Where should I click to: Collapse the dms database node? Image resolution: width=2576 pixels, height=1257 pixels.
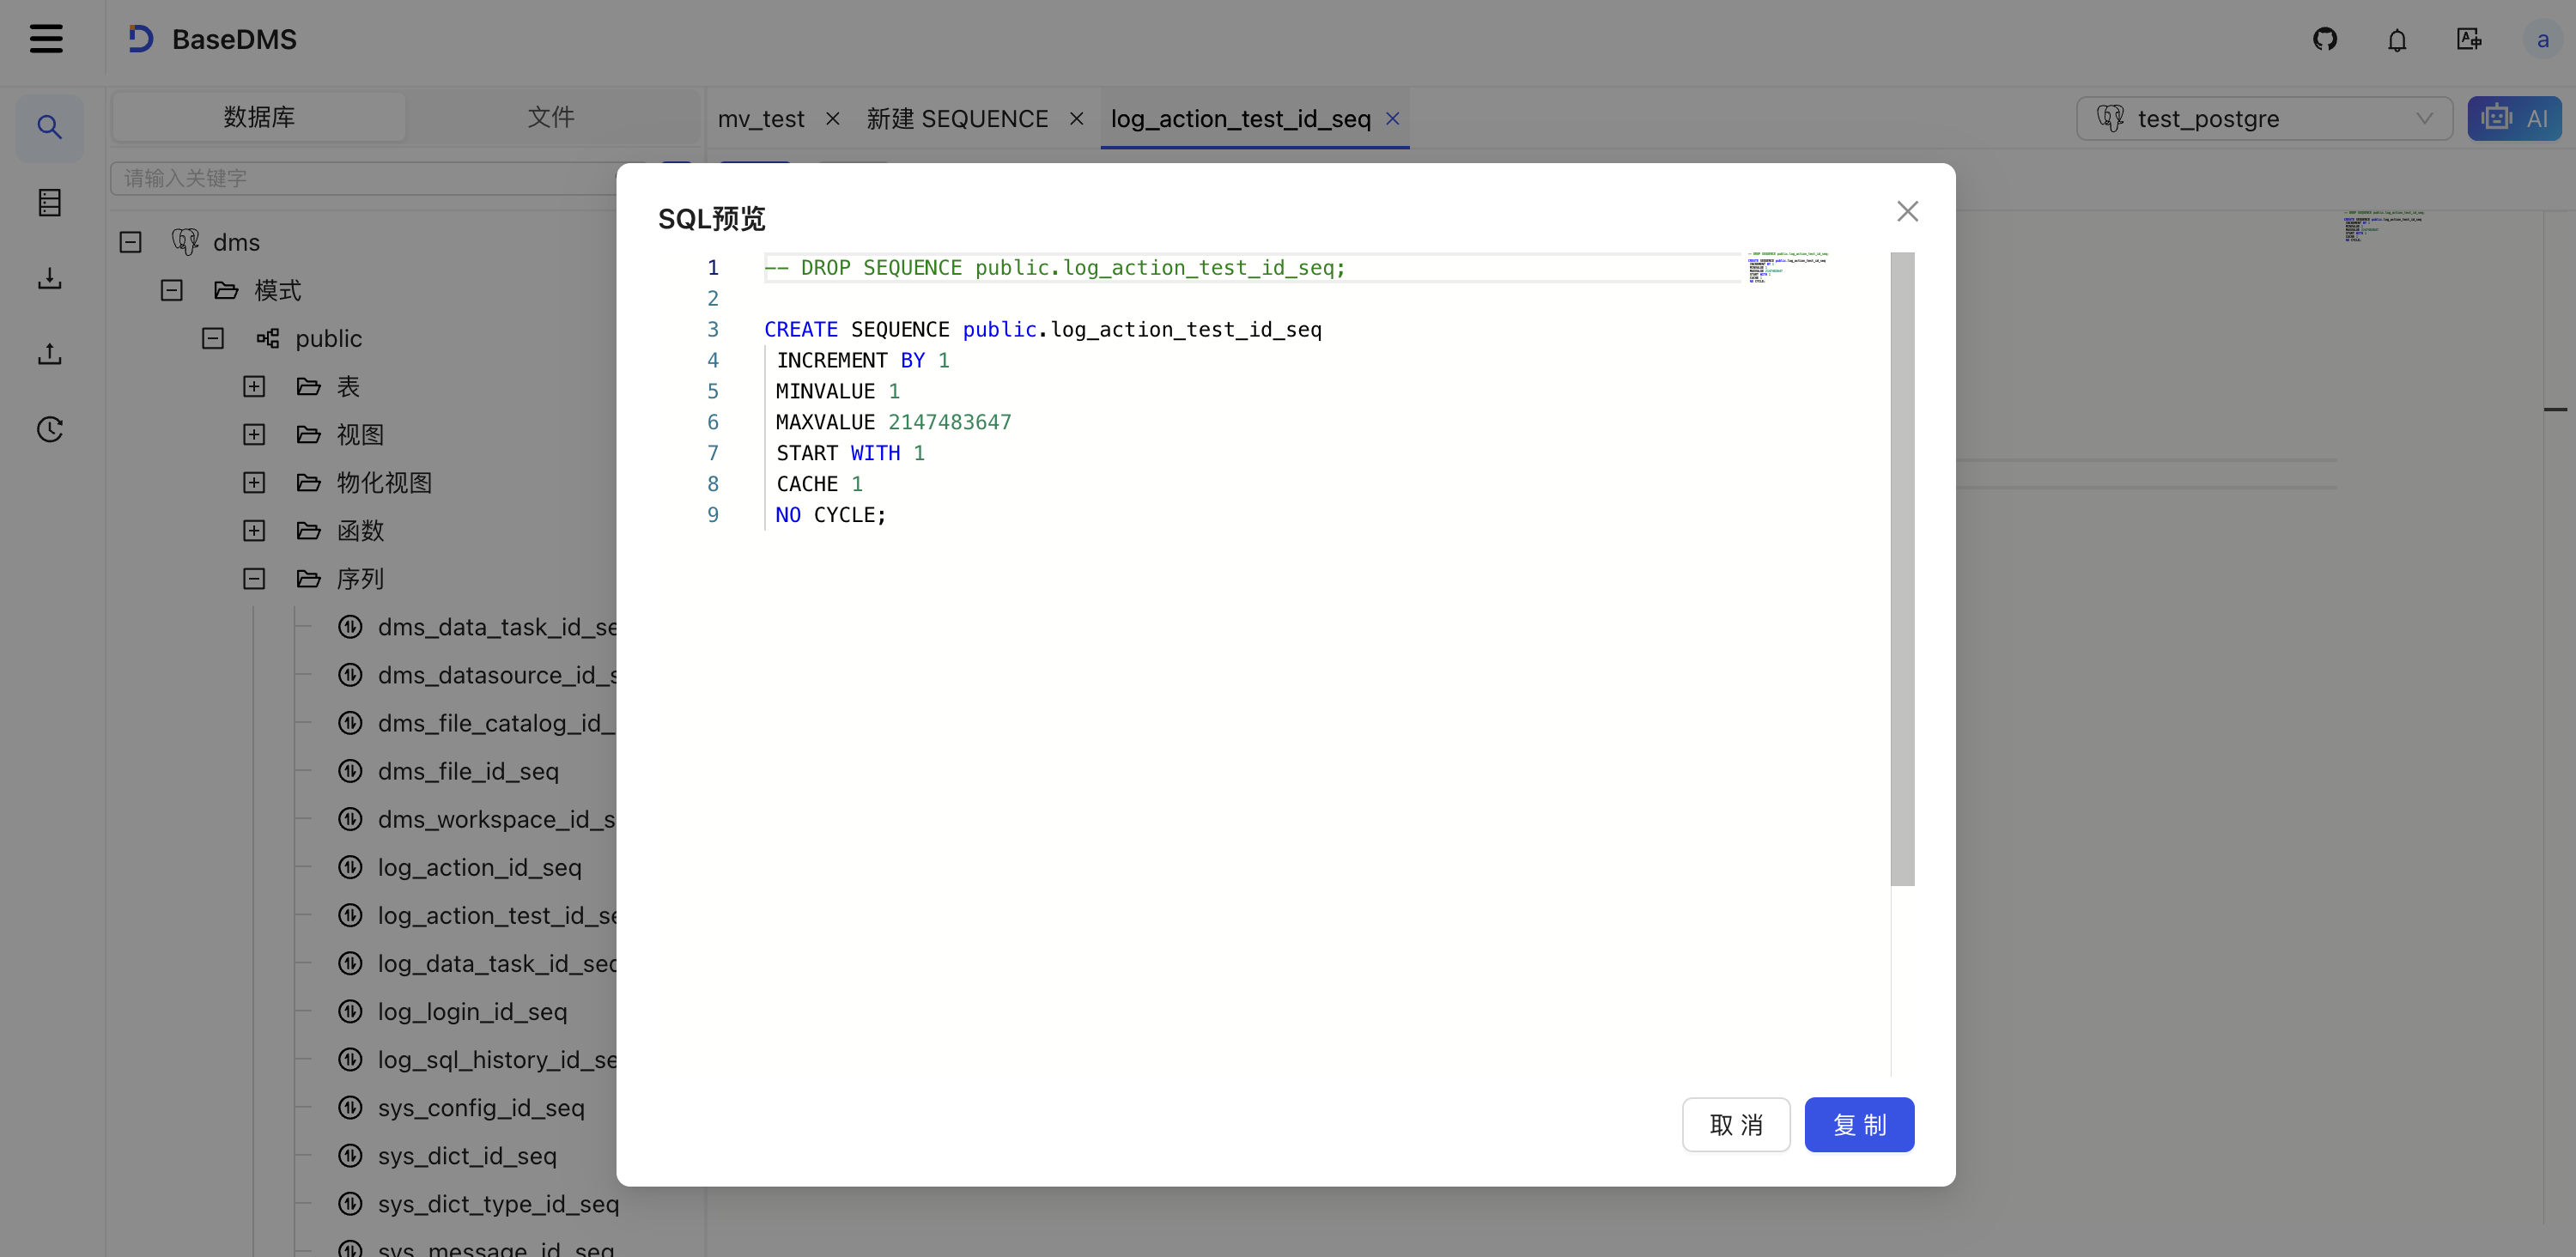[x=130, y=242]
